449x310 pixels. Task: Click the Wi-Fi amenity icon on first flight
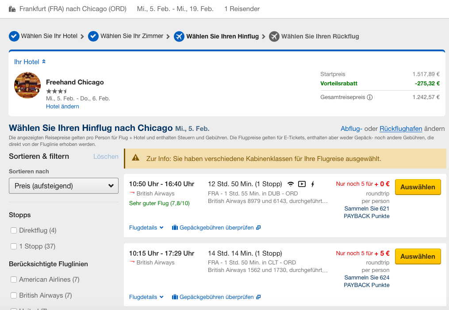click(291, 184)
